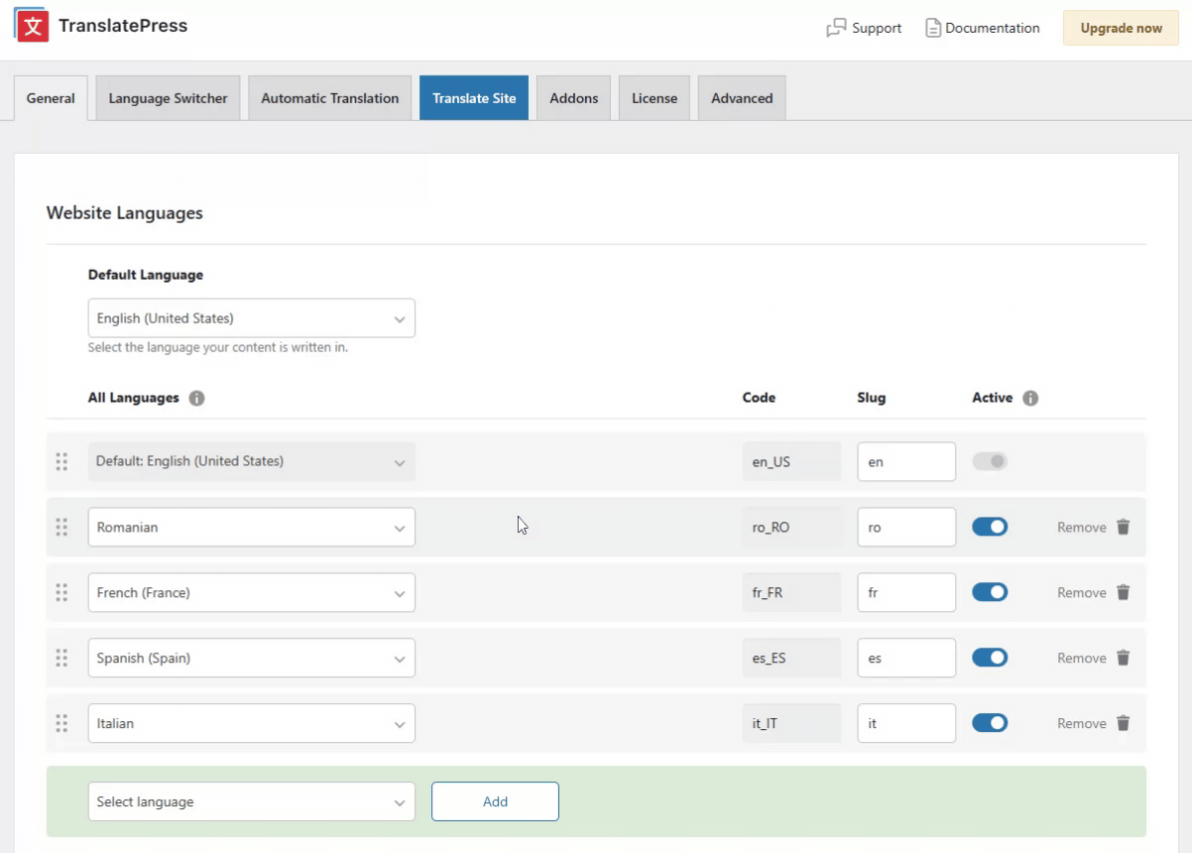Click the trash icon for French (France)

(1123, 593)
